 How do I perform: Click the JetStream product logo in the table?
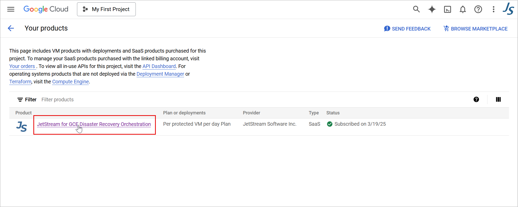pyautogui.click(x=22, y=126)
